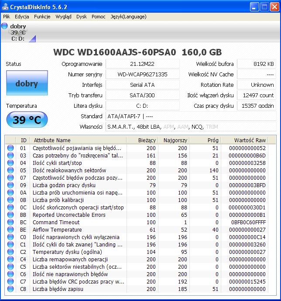
Task: Click the 39 °C temperature button
Action: click(27, 120)
